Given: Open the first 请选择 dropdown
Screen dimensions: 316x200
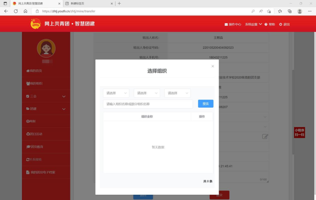Looking at the screenshot, I should 116,93.
